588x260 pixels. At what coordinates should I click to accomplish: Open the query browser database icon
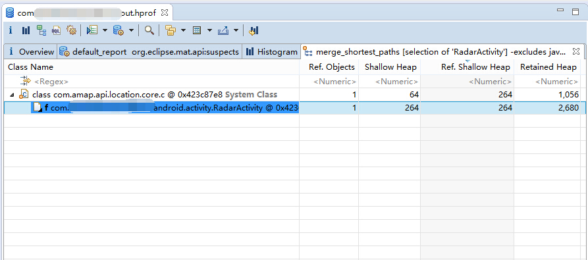119,30
